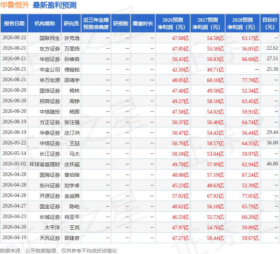Open the 国联民生 institution entry

(x=50, y=38)
